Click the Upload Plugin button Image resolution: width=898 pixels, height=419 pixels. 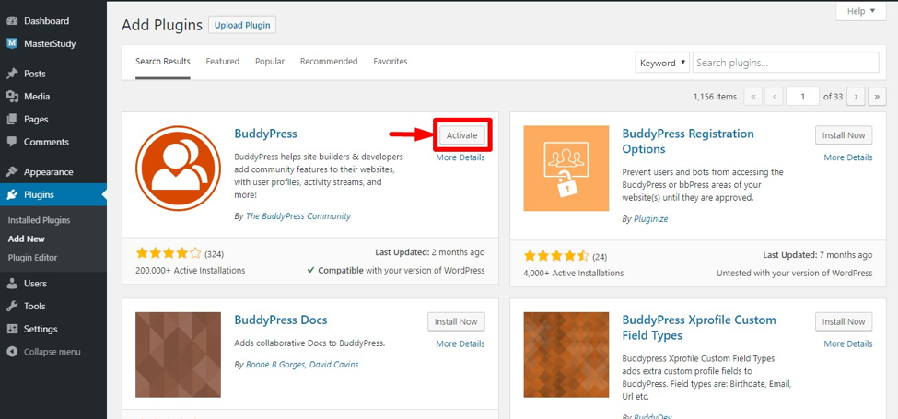[x=242, y=25]
